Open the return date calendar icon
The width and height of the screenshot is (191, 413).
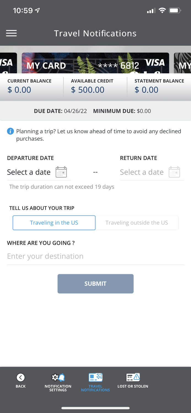pos(174,172)
